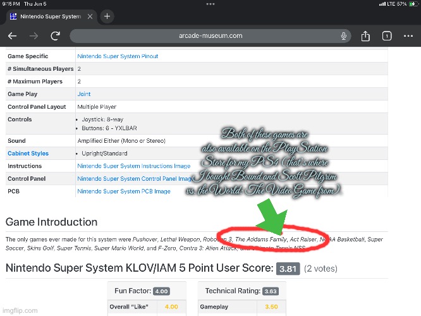Viewport: 421px width, 316px height.
Task: Tap the Overall "Like" 4.00 value
Action: point(171,307)
